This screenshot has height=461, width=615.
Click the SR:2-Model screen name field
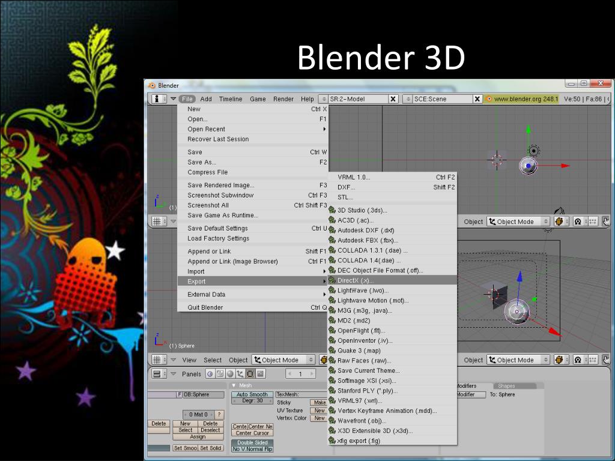pos(358,99)
